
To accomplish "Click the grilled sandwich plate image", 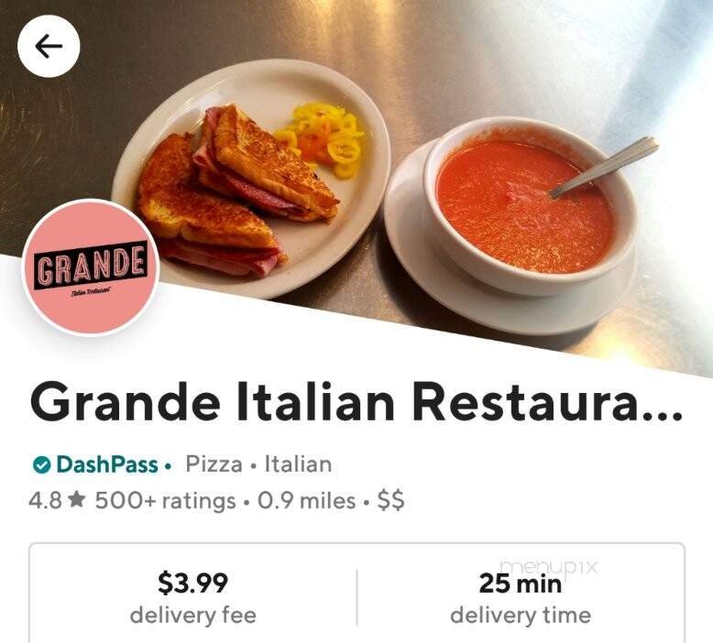I will pyautogui.click(x=251, y=180).
